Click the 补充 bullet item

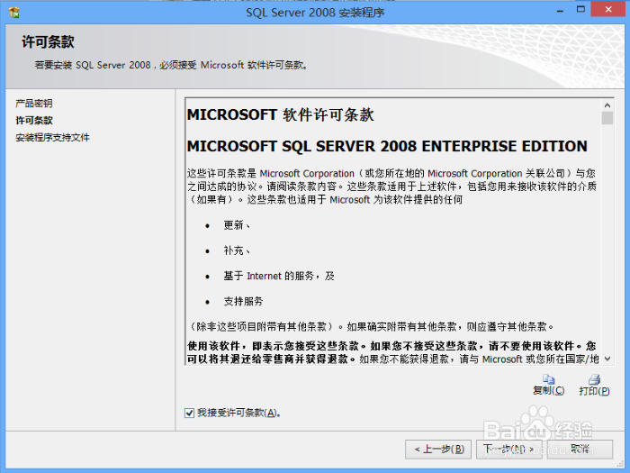237,250
